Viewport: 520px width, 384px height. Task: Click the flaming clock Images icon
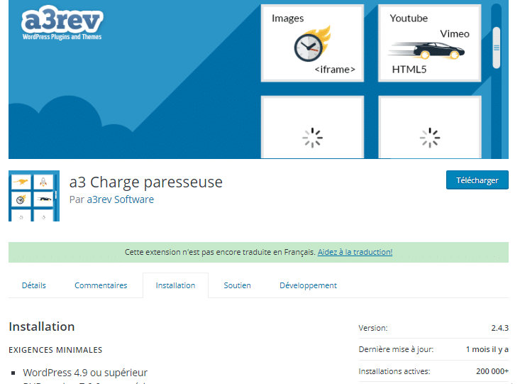coord(311,44)
